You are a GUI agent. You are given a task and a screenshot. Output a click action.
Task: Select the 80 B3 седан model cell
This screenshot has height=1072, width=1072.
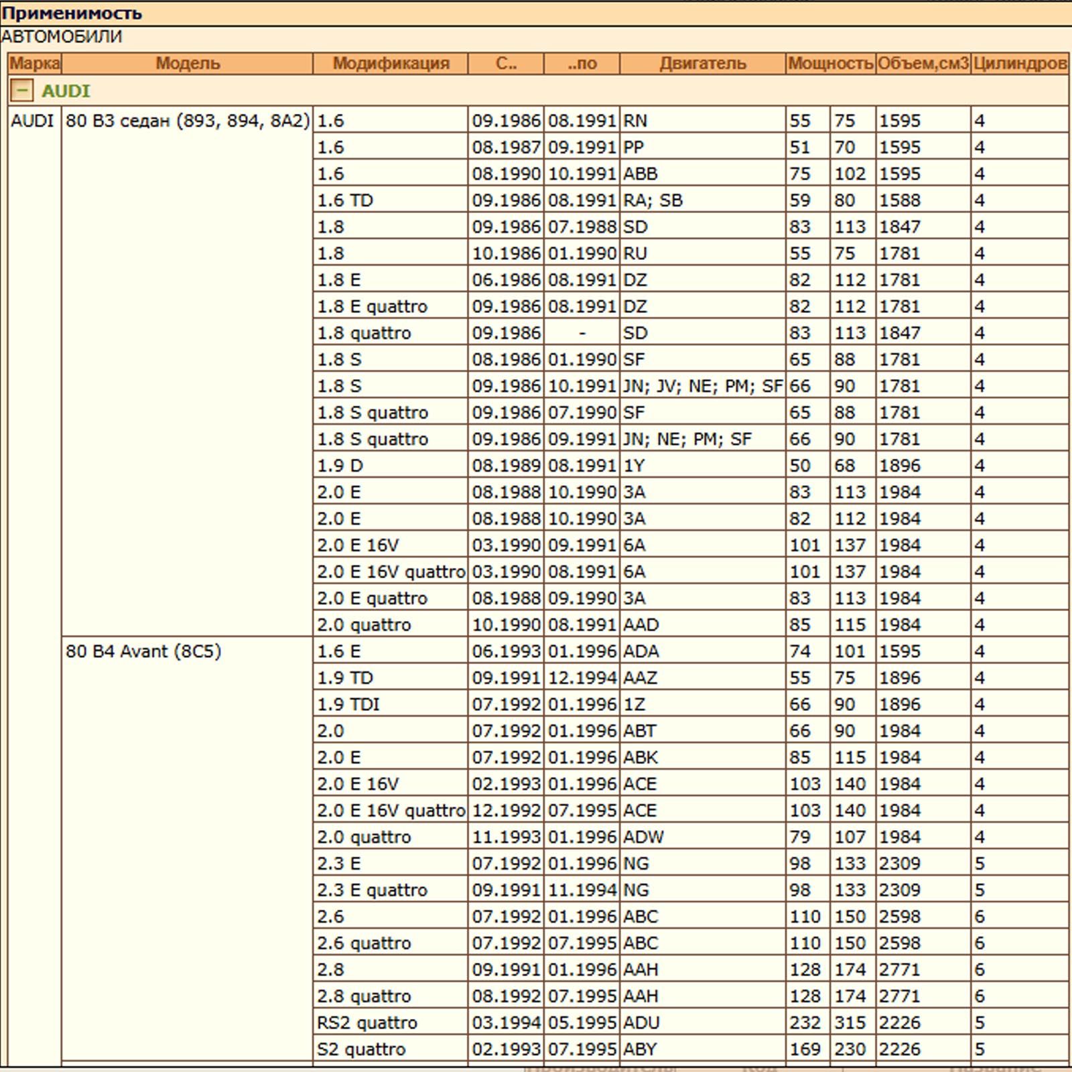pos(187,121)
